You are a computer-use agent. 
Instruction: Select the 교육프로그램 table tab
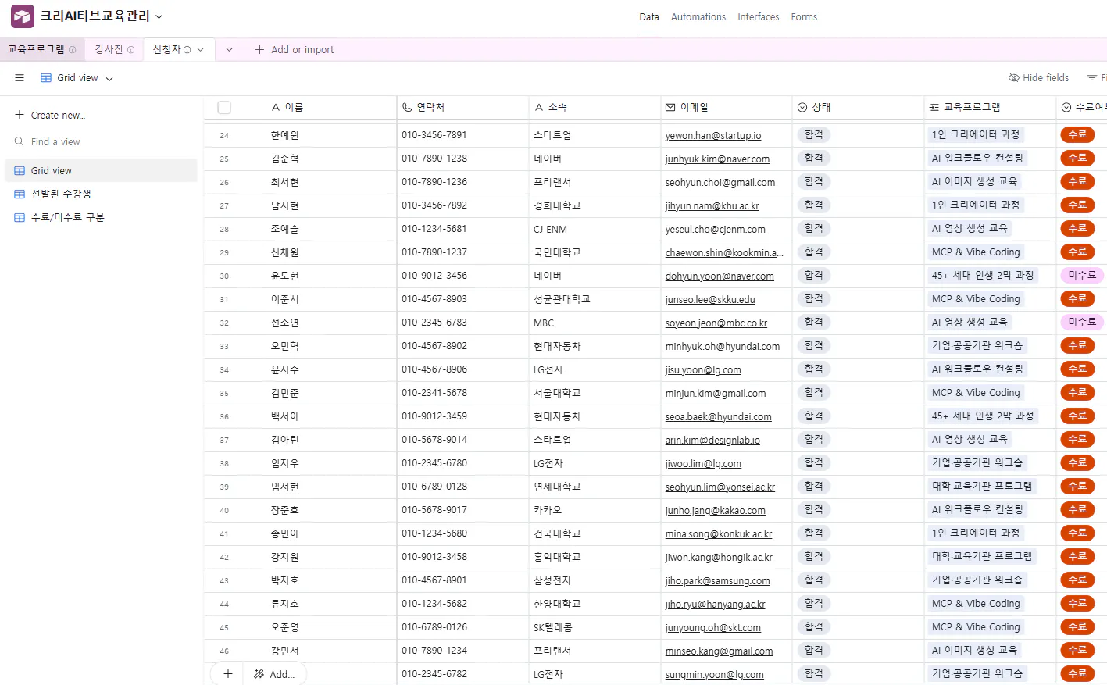click(x=42, y=49)
